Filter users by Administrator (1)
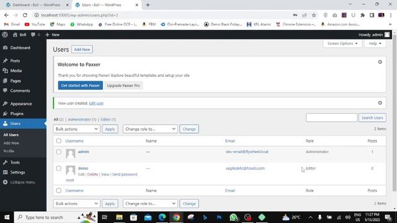This screenshot has height=223, width=397. pos(82,120)
